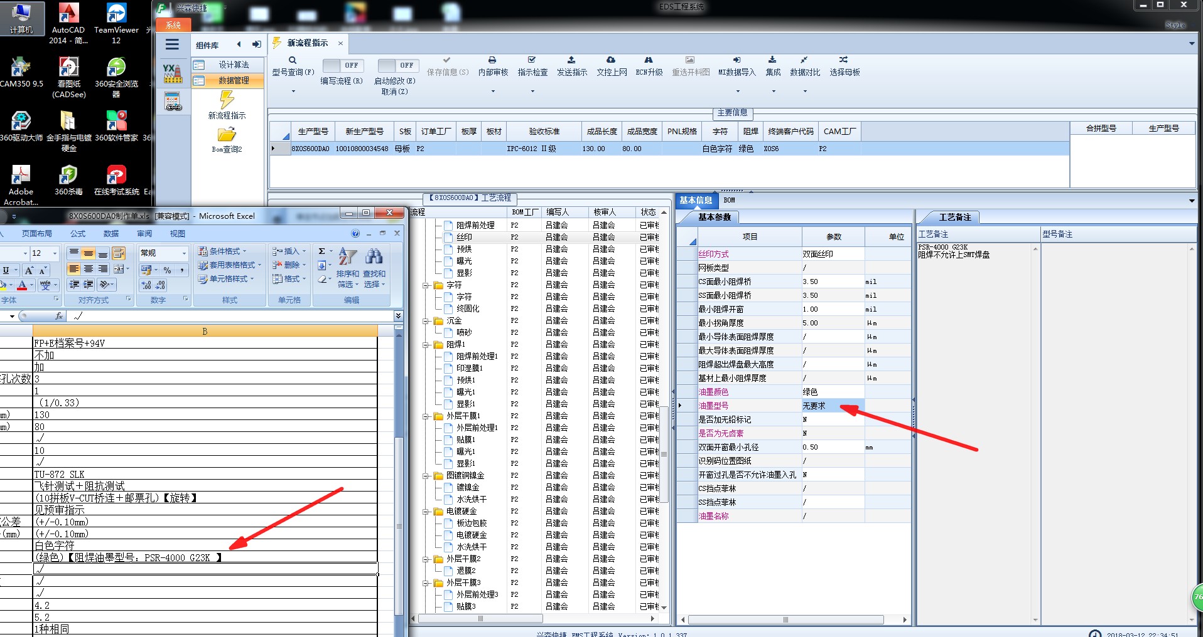Collapse the 沉金 folder node
The height and width of the screenshot is (637, 1203).
pyautogui.click(x=426, y=321)
